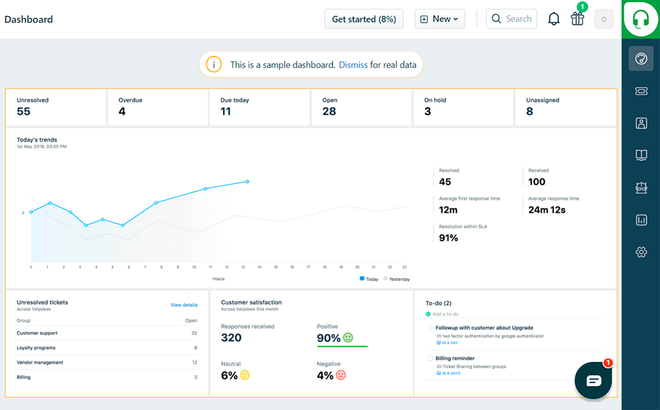Open the notifications bell
The image size is (660, 410).
coord(553,19)
